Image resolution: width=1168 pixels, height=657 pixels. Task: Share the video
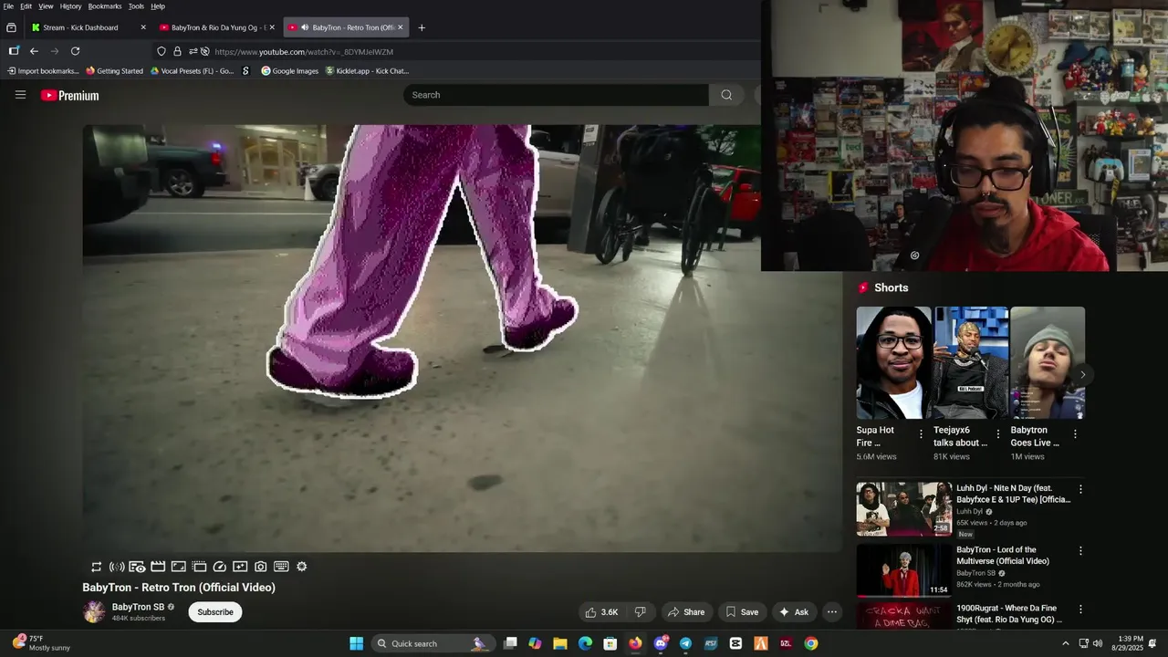click(685, 612)
